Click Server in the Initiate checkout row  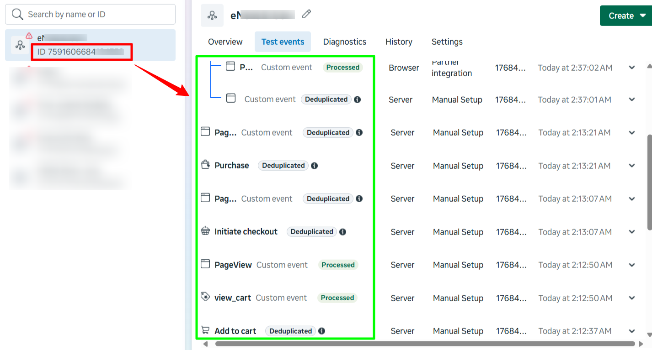click(402, 232)
